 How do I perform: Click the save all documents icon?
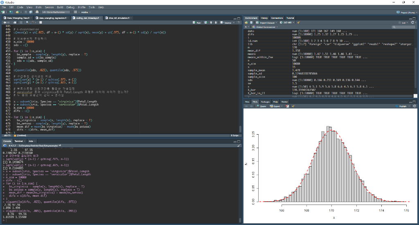(31, 12)
